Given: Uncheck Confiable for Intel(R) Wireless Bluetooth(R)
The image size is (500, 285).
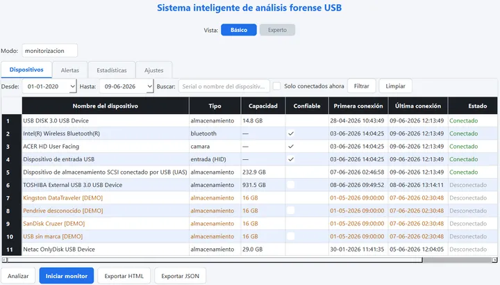Looking at the screenshot, I should [291, 133].
